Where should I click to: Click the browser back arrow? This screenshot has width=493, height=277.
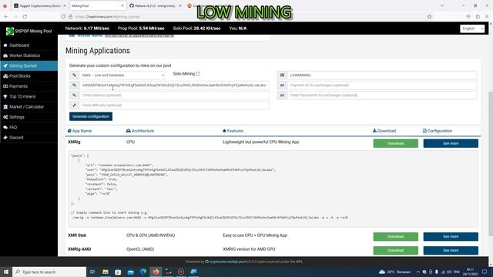pyautogui.click(x=6, y=17)
